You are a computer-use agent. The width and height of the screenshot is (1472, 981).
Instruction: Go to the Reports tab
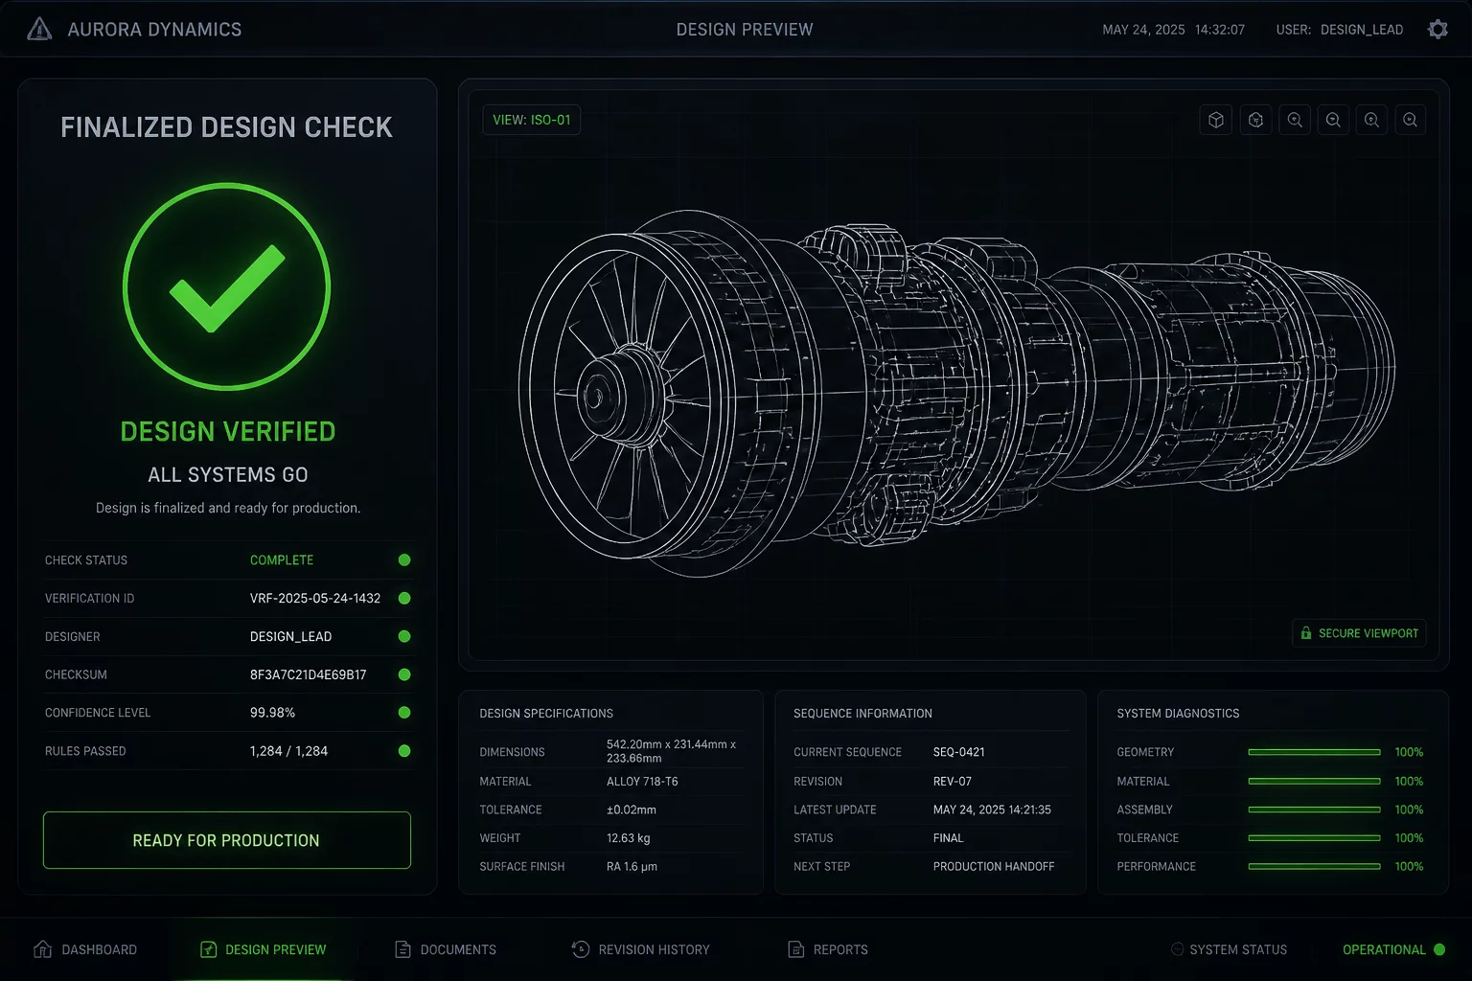[x=828, y=949]
